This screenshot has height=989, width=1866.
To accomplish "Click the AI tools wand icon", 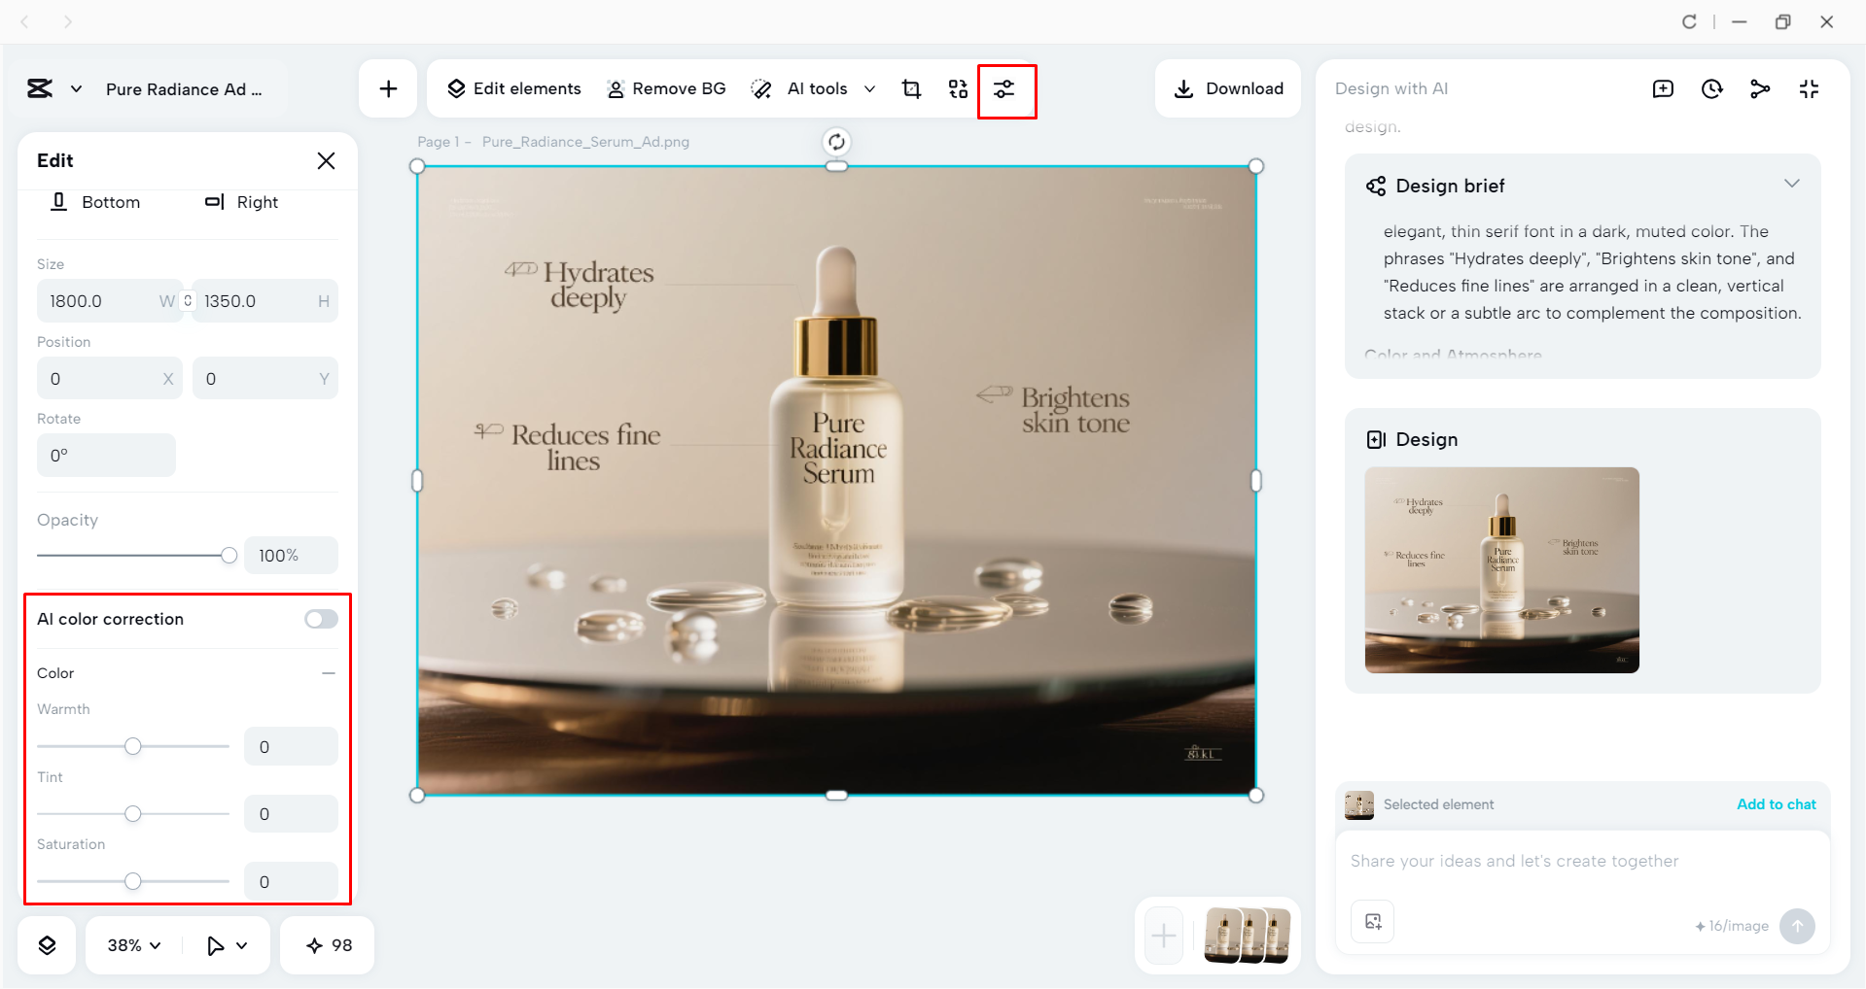I will click(x=761, y=88).
